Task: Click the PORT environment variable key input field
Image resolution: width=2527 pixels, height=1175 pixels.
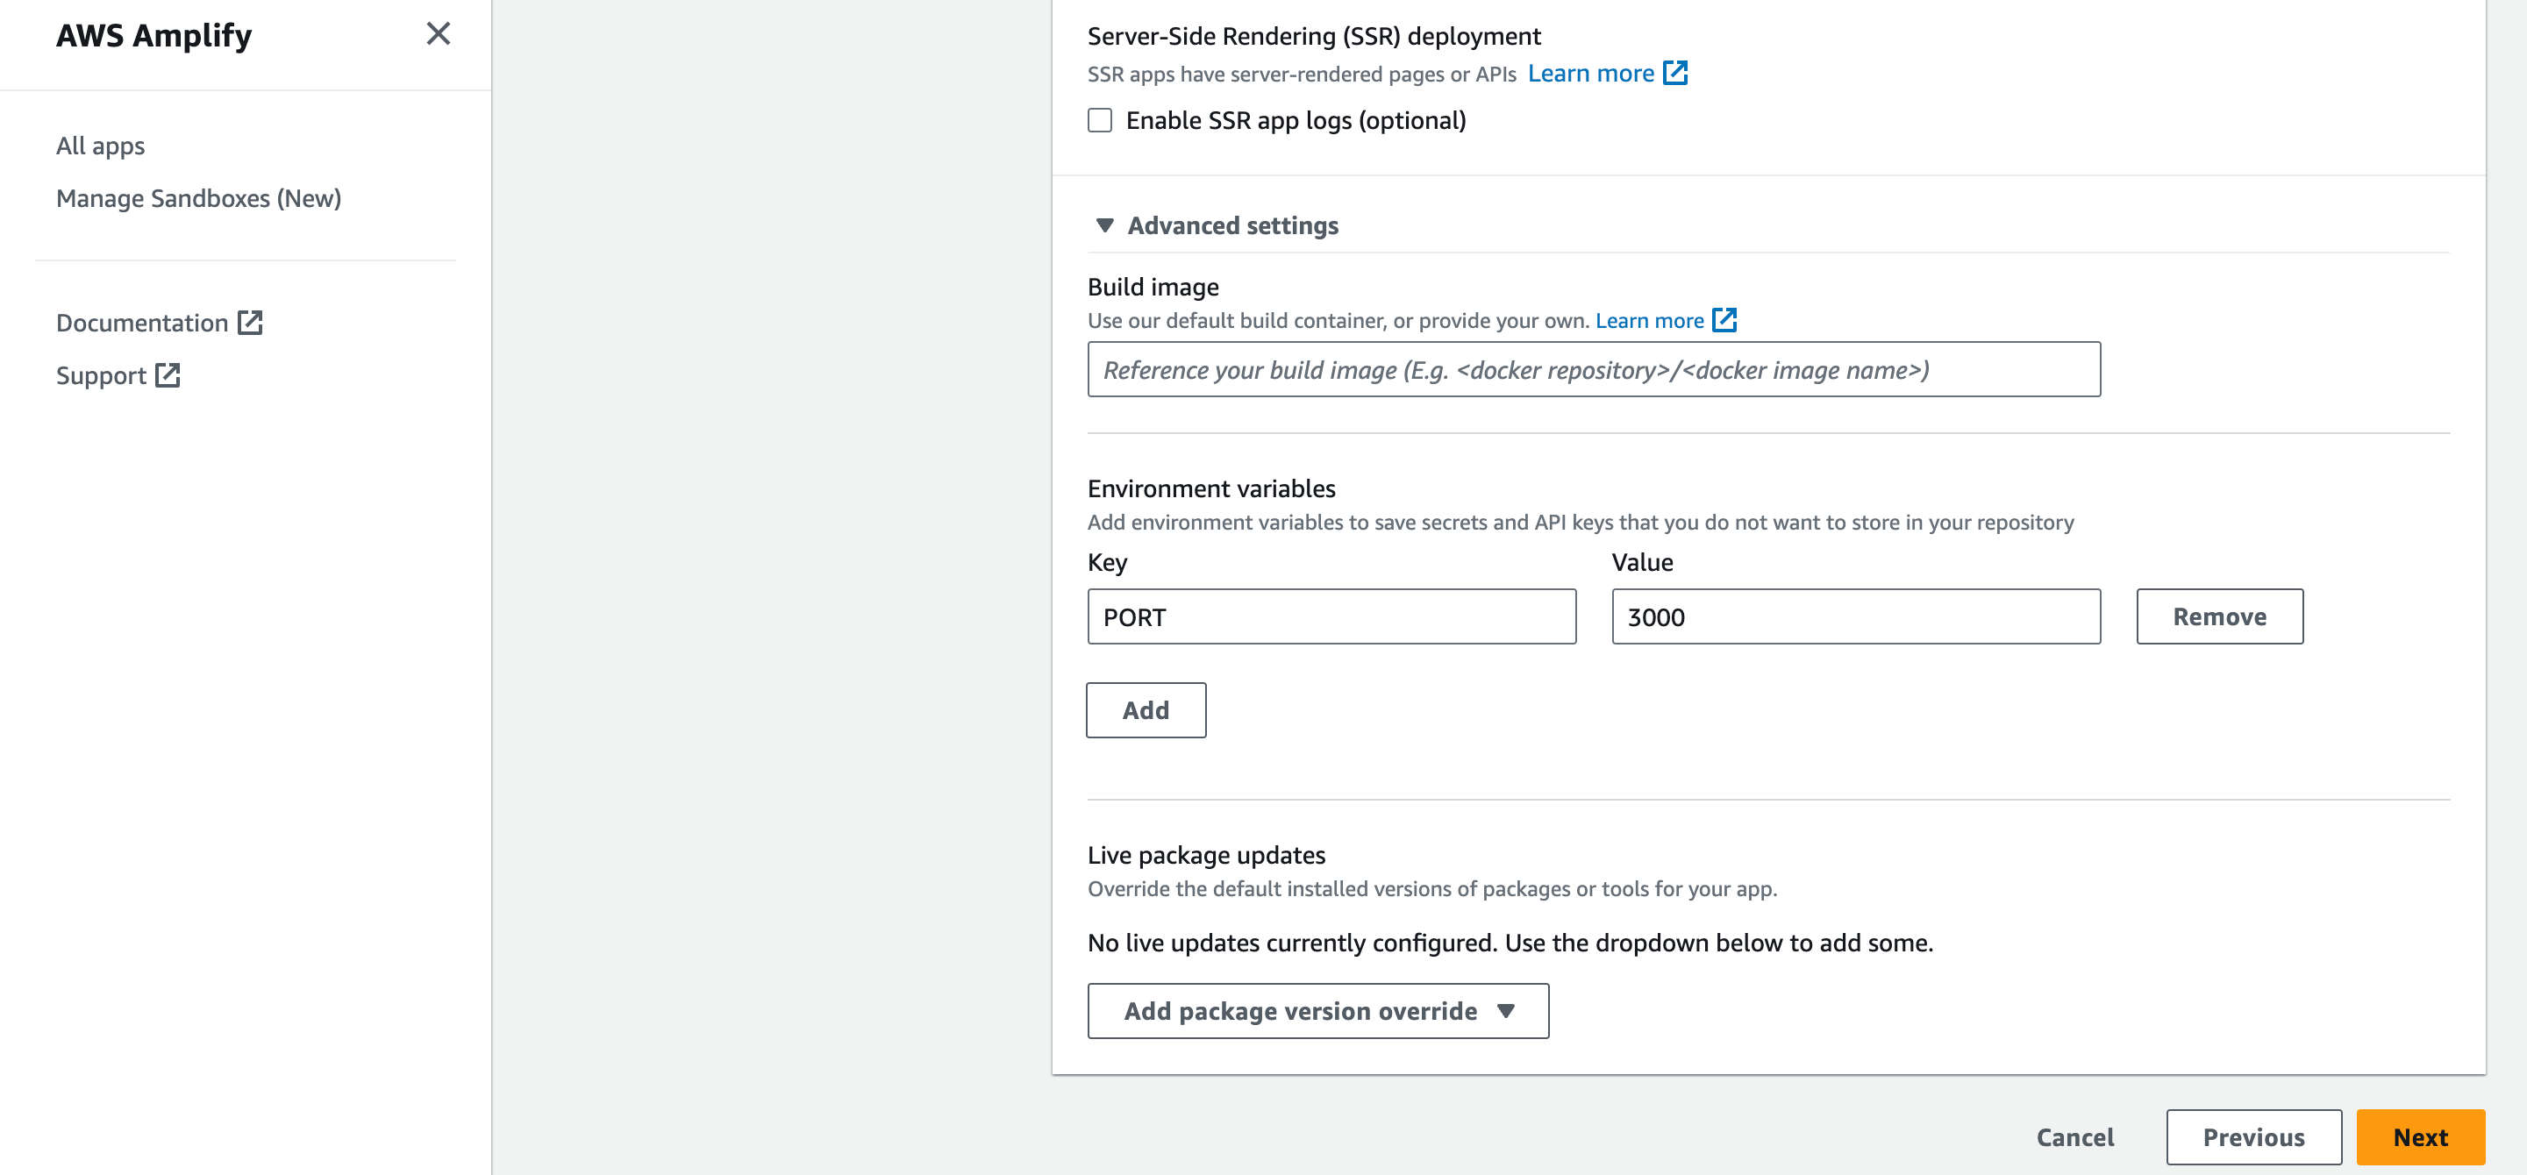Action: point(1331,616)
